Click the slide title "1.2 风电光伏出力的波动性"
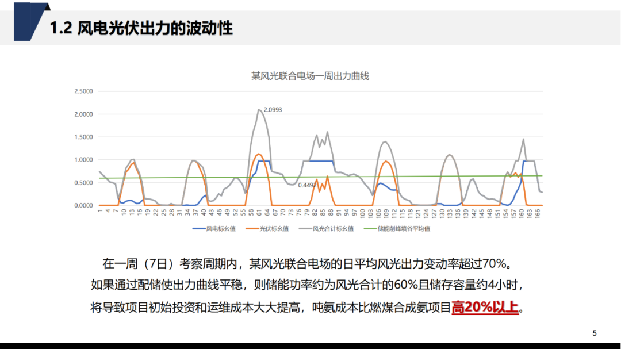This screenshot has width=621, height=349. [141, 28]
